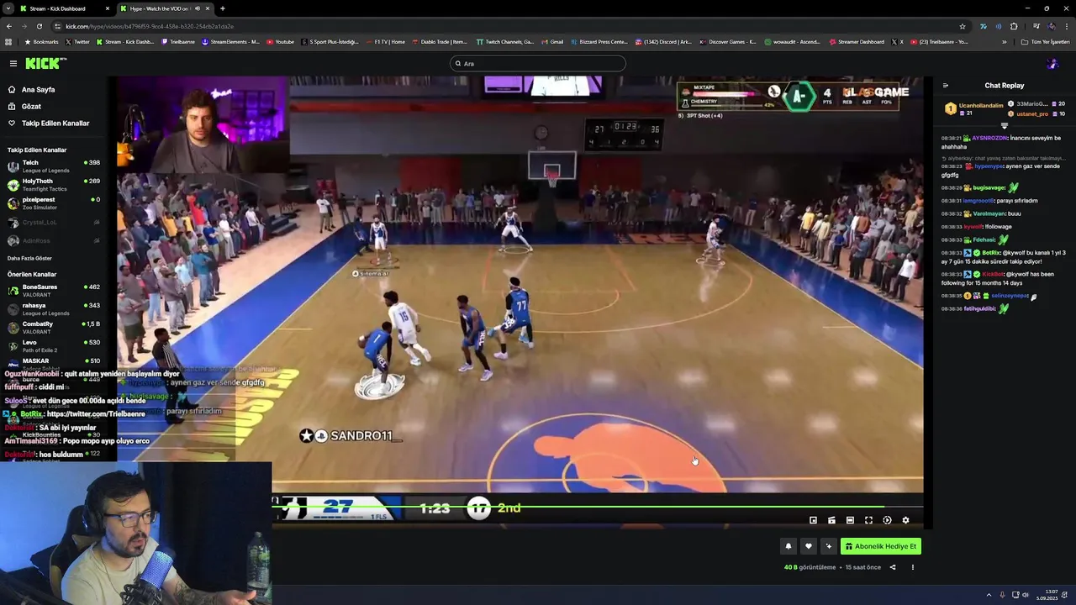Reload the page
The image size is (1076, 605).
pyautogui.click(x=39, y=26)
